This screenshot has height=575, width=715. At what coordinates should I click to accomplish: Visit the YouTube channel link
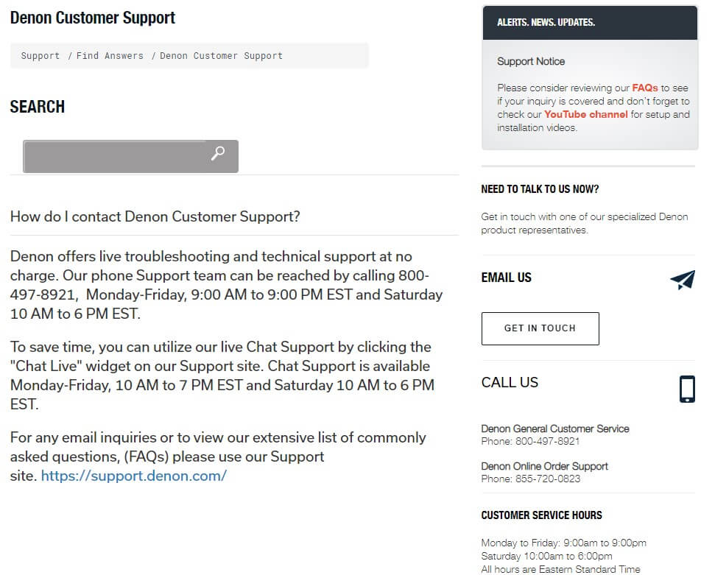pyautogui.click(x=586, y=114)
